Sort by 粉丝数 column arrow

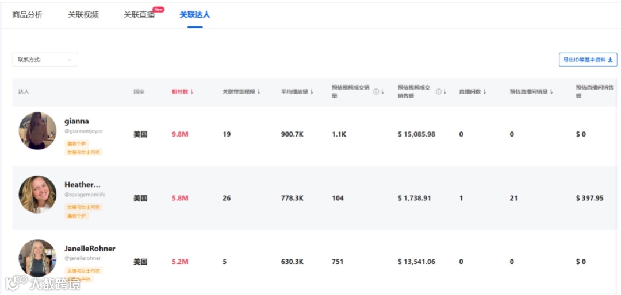(x=193, y=92)
